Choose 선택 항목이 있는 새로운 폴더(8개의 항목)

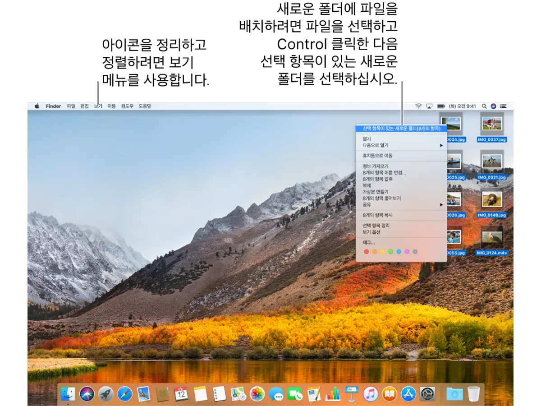(x=401, y=128)
